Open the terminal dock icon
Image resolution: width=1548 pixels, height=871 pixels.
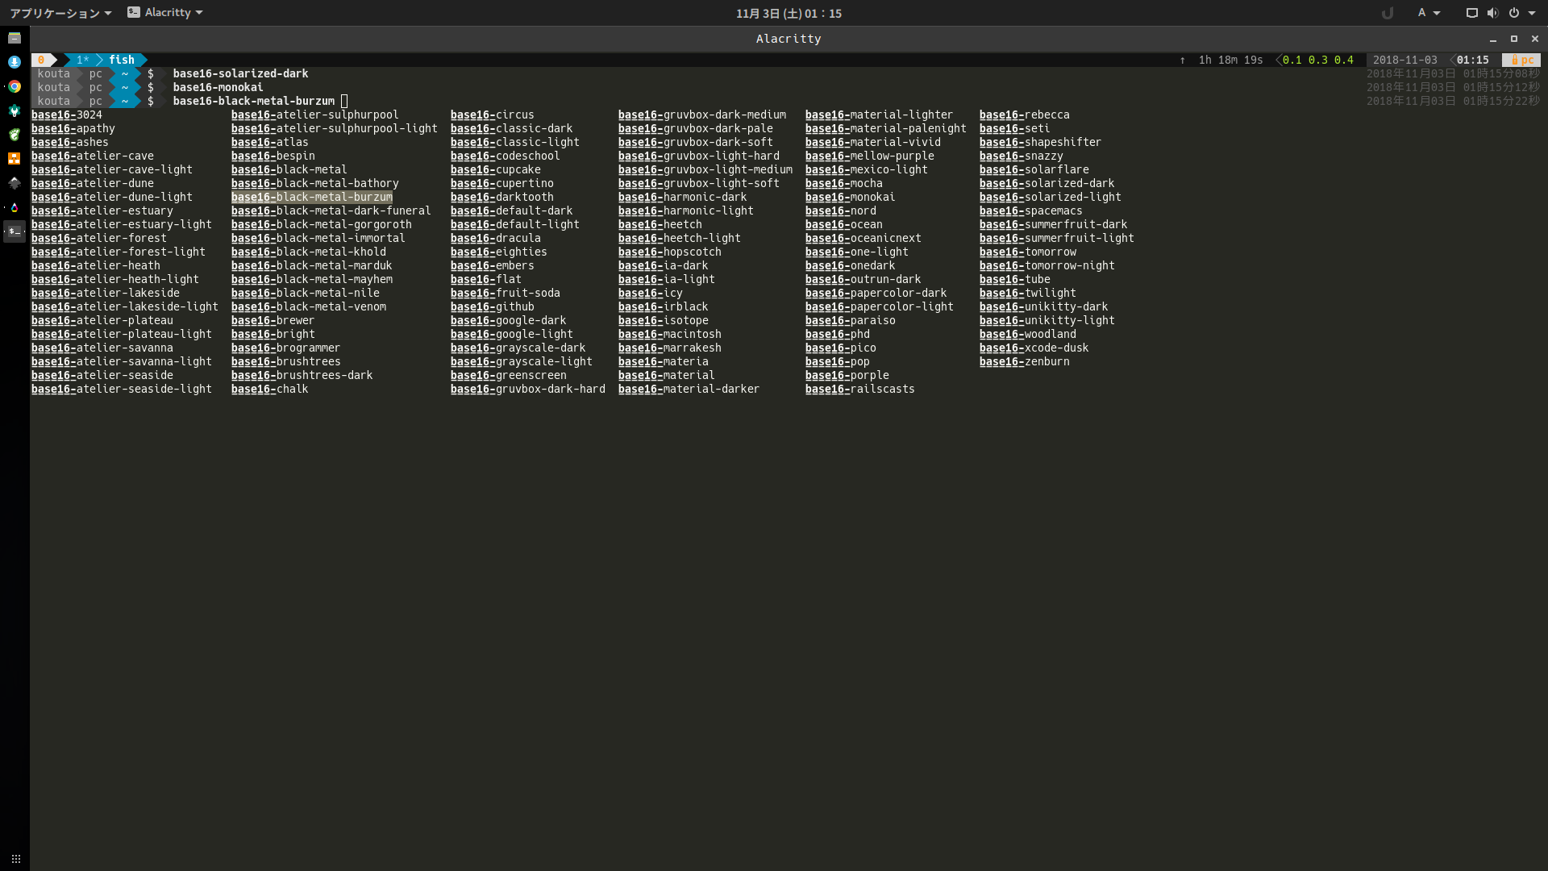15,231
